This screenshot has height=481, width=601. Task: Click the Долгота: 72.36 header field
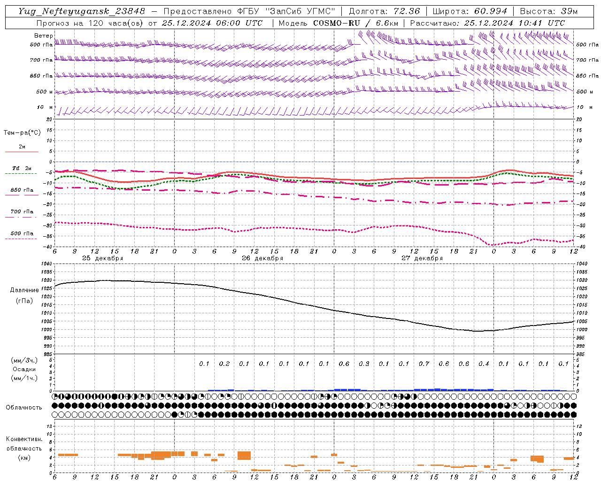384,11
